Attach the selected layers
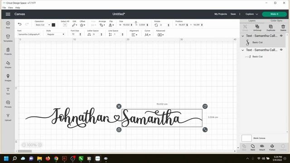This screenshot has height=163, width=290. (x=262, y=147)
